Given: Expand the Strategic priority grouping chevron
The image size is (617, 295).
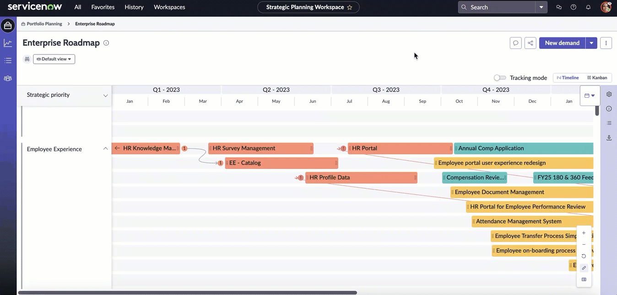Looking at the screenshot, I should (105, 95).
